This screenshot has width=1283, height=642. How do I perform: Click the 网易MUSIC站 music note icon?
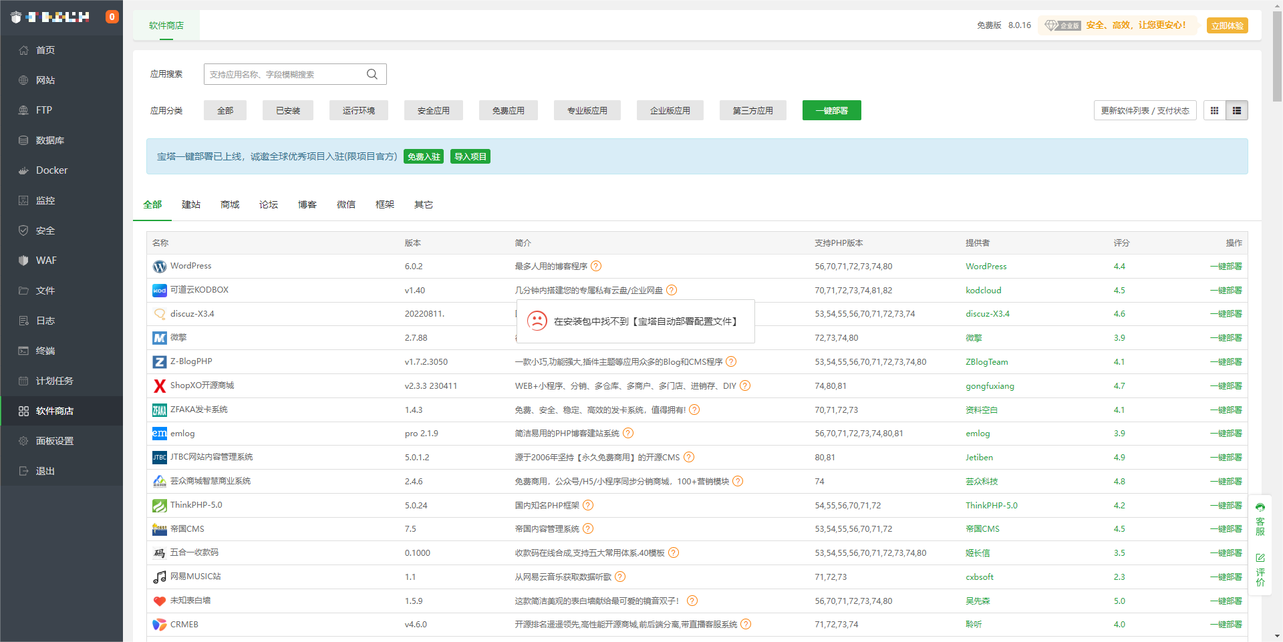click(x=160, y=577)
